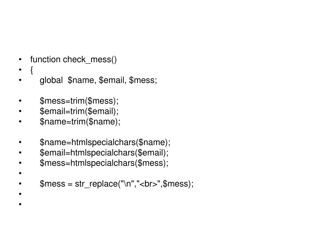Click the empty bullet below str_replace line
The width and height of the screenshot is (311, 233).
[20, 194]
